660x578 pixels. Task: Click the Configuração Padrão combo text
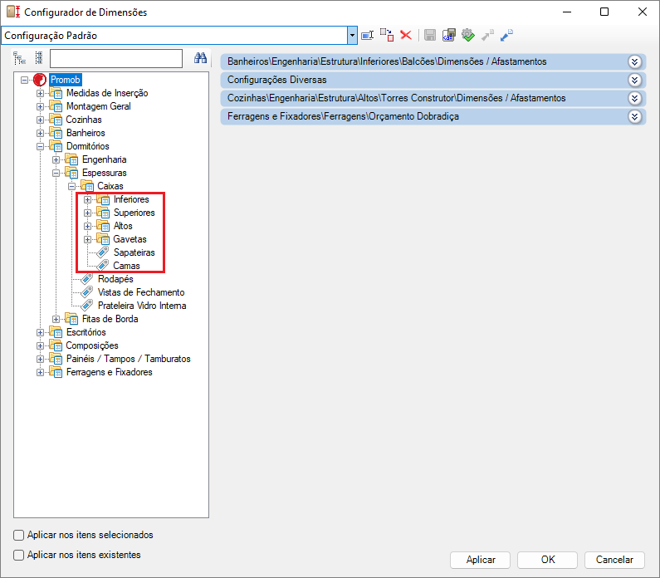pyautogui.click(x=51, y=36)
